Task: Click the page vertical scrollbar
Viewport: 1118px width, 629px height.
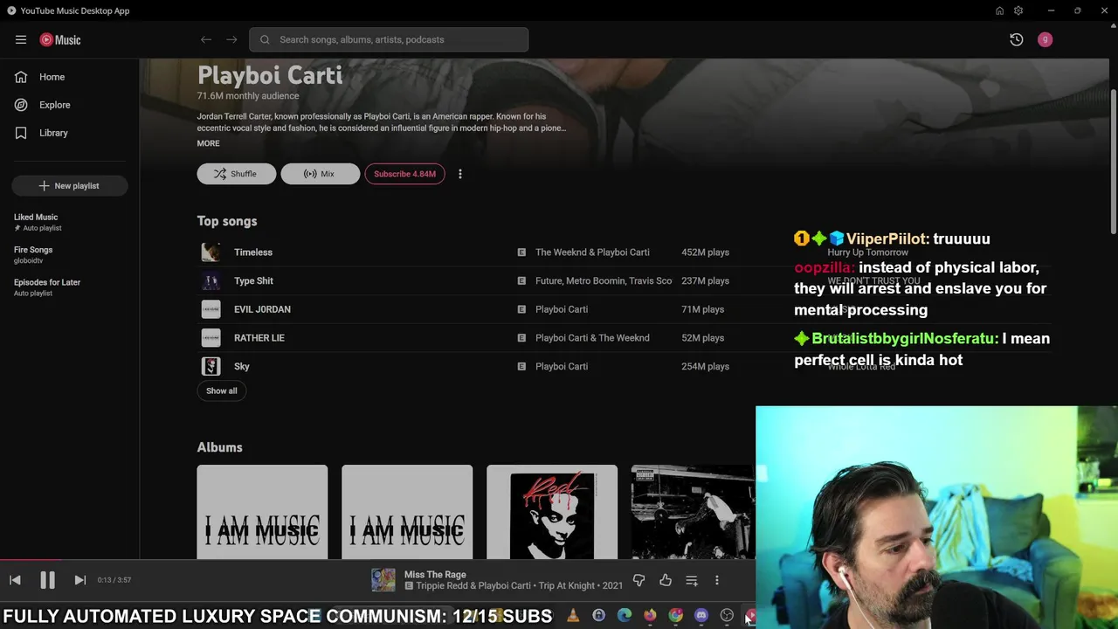Action: [x=1114, y=162]
